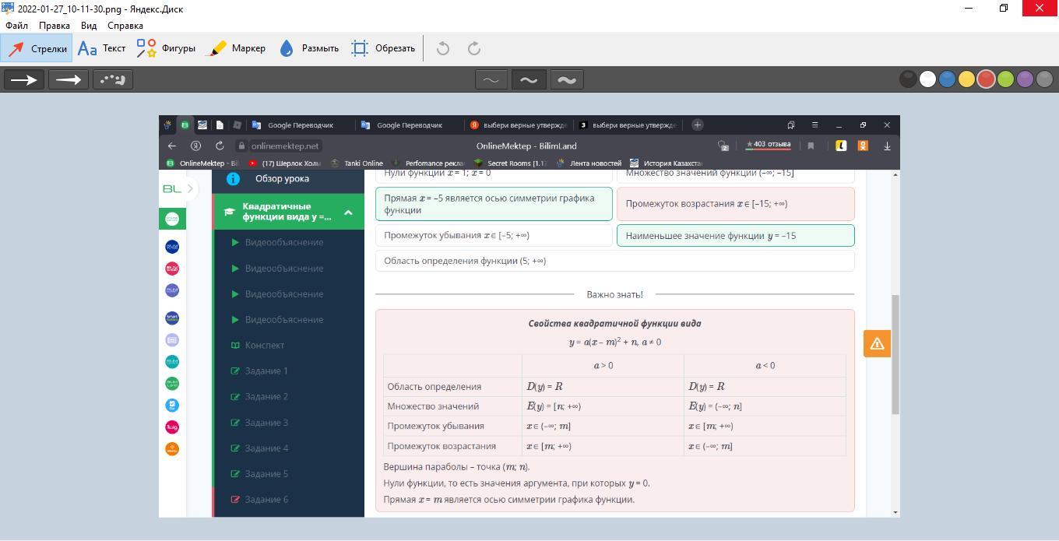Expand the BL sidebar chevron
The height and width of the screenshot is (541, 1059).
click(x=190, y=188)
